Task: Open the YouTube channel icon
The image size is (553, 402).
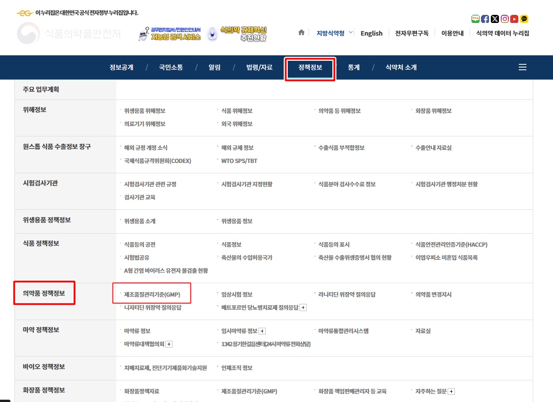Action: [x=514, y=19]
